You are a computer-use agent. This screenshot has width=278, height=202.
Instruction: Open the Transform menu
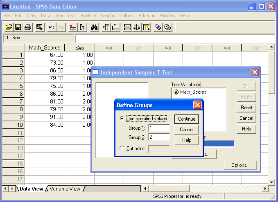click(66, 16)
